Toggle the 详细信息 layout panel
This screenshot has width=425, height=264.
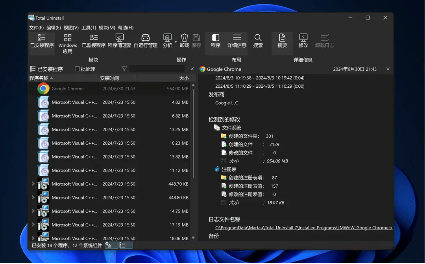coord(237,41)
